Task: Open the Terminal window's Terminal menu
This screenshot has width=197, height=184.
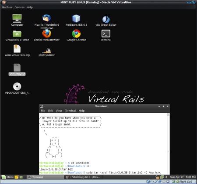Action: click(x=70, y=111)
